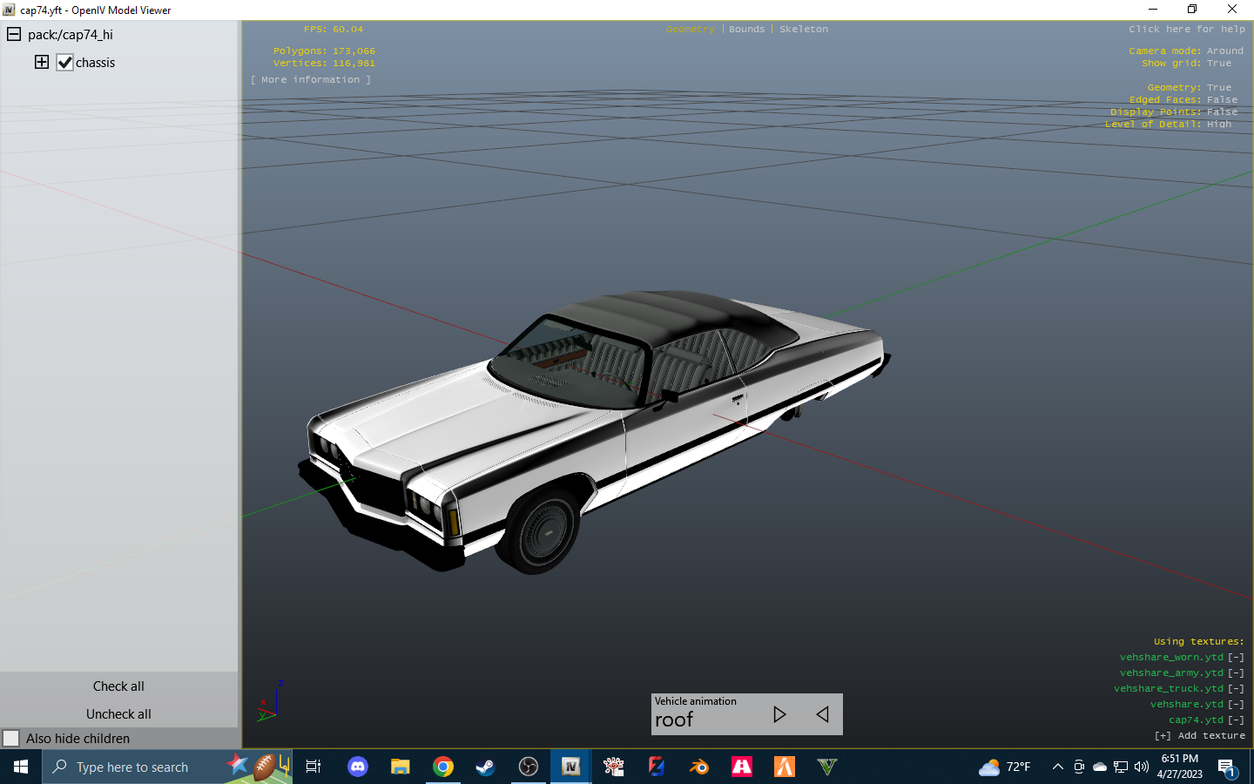Uncheck the chassis visibility checkbox

[x=65, y=63]
